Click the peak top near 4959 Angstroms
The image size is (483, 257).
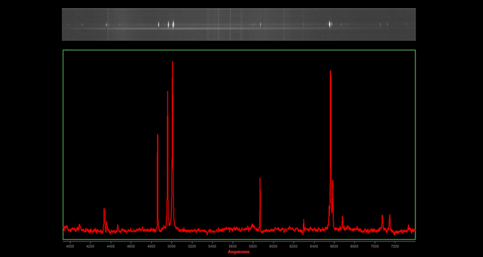tap(167, 92)
